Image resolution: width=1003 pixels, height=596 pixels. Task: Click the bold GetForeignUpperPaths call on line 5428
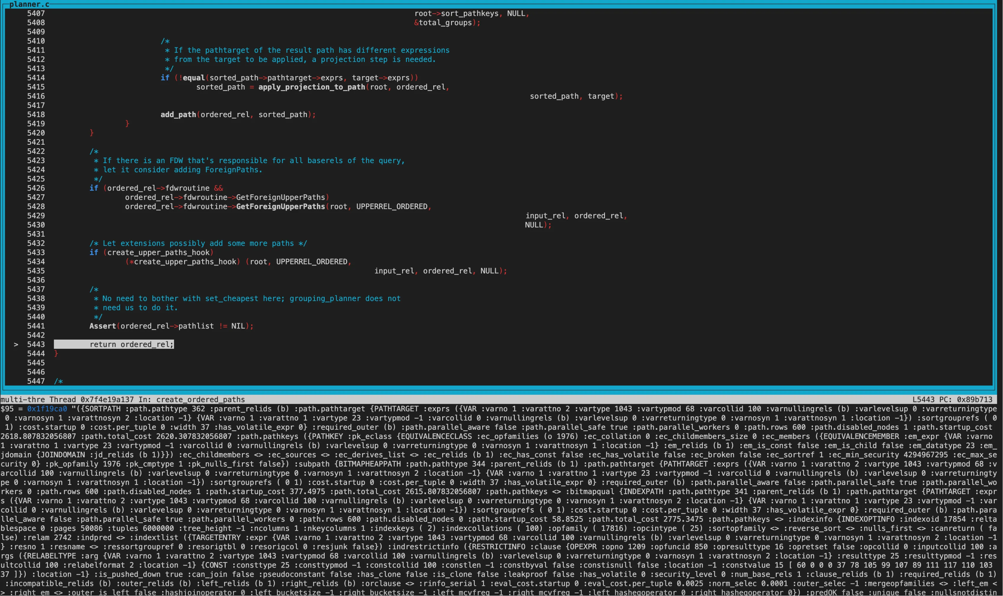click(x=280, y=206)
